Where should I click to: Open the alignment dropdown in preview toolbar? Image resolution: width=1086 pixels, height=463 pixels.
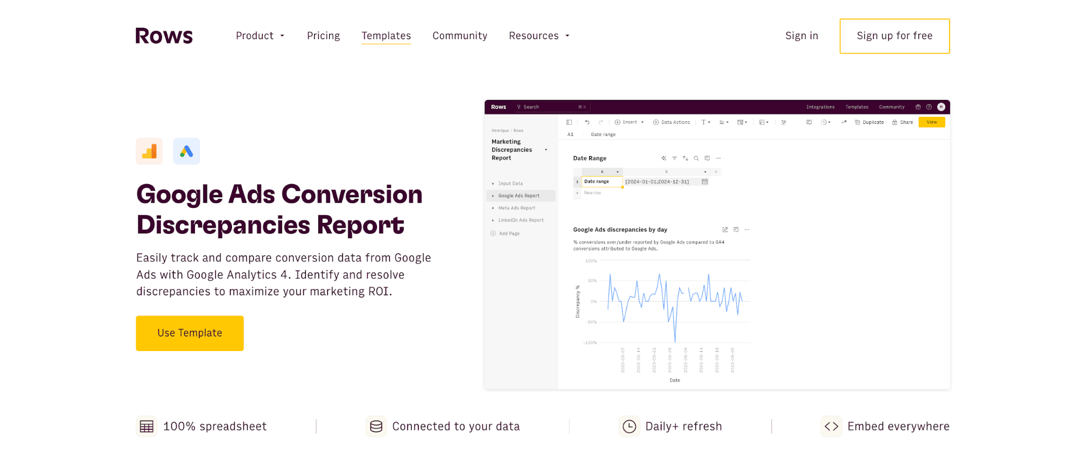[x=724, y=122]
